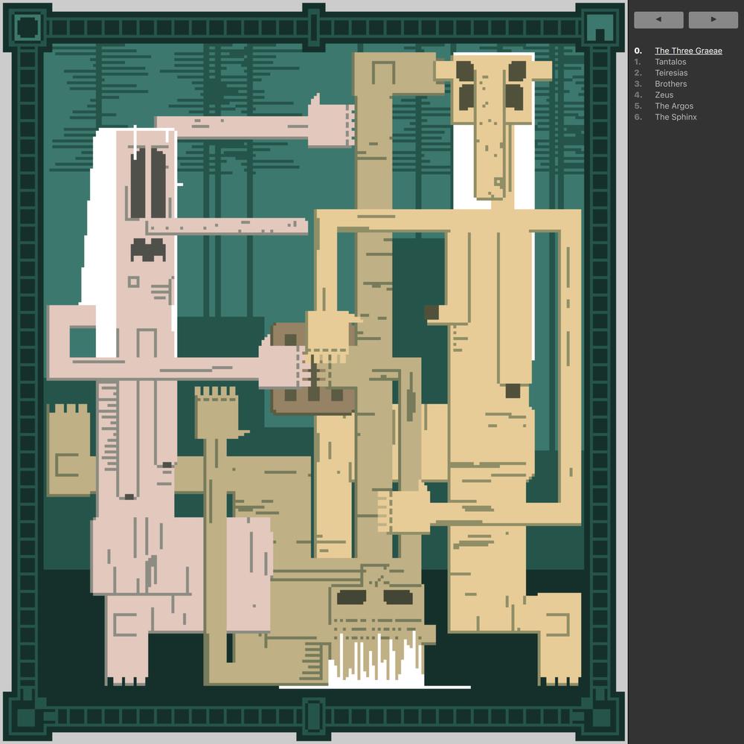Screen dimensions: 744x744
Task: Open the Zeus entry
Action: 664,95
